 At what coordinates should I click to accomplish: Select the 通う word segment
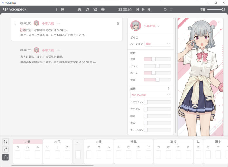click(216, 142)
